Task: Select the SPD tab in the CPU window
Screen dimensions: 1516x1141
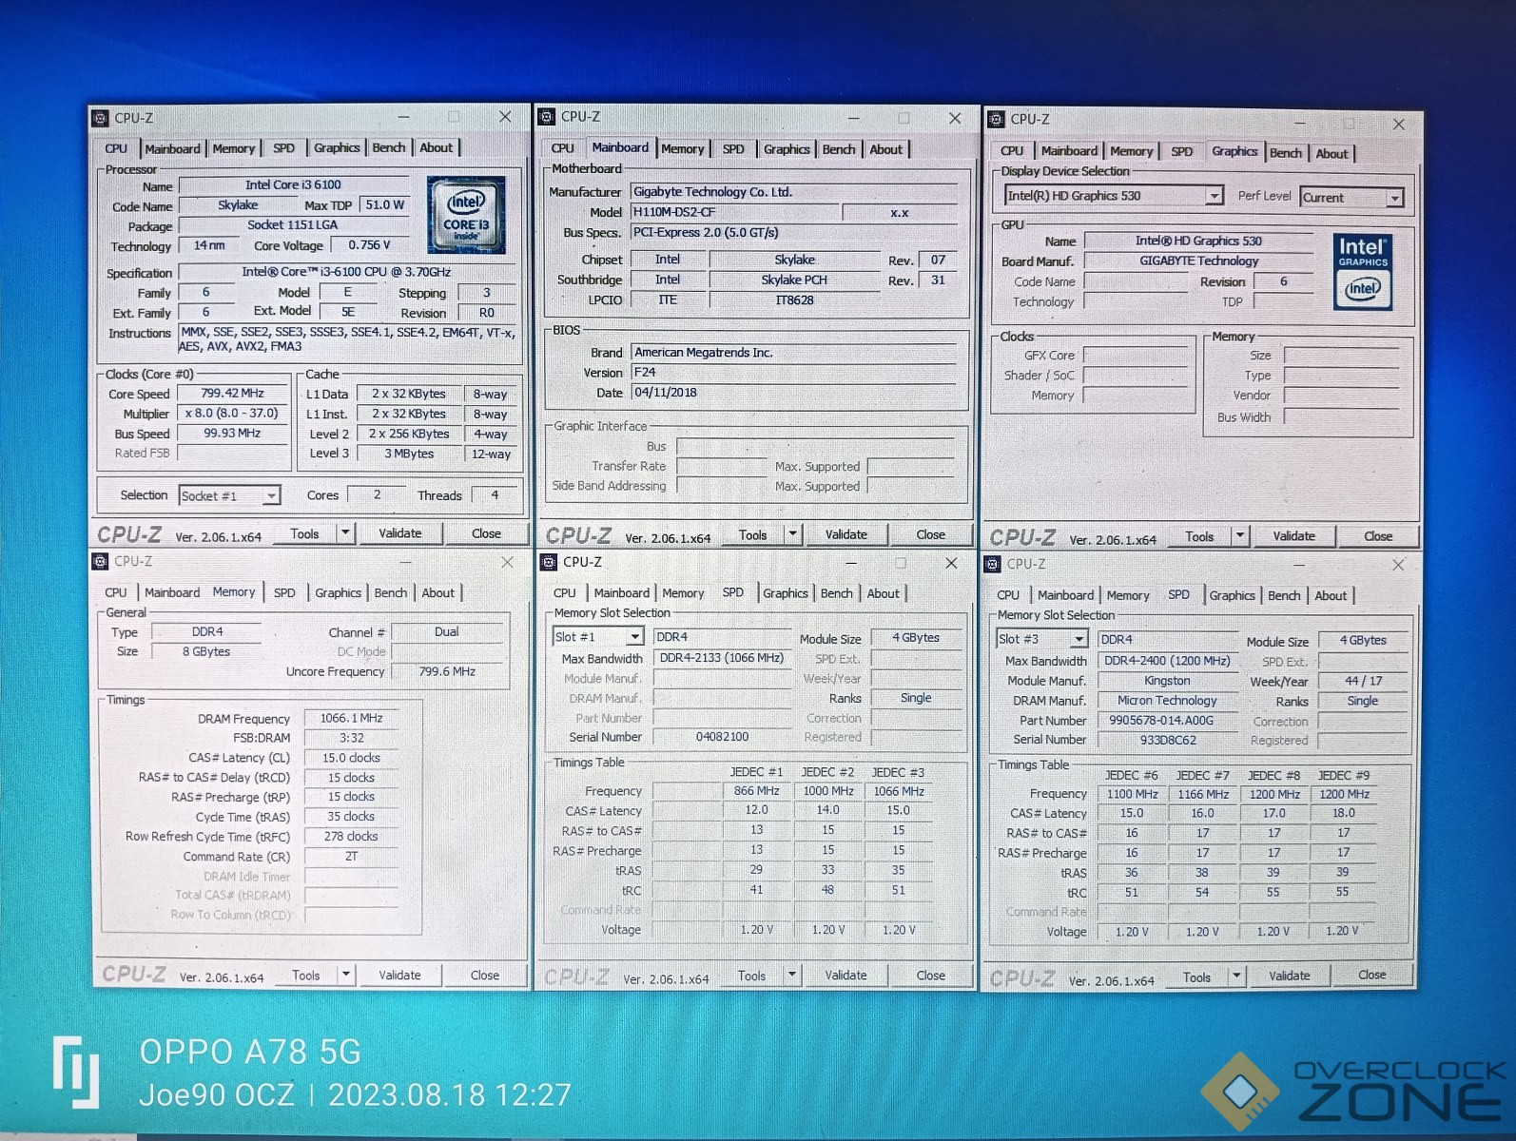Action: click(283, 147)
